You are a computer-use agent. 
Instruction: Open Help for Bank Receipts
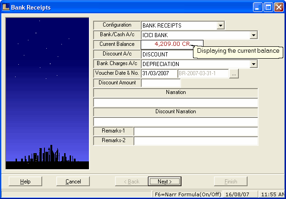pyautogui.click(x=25, y=181)
